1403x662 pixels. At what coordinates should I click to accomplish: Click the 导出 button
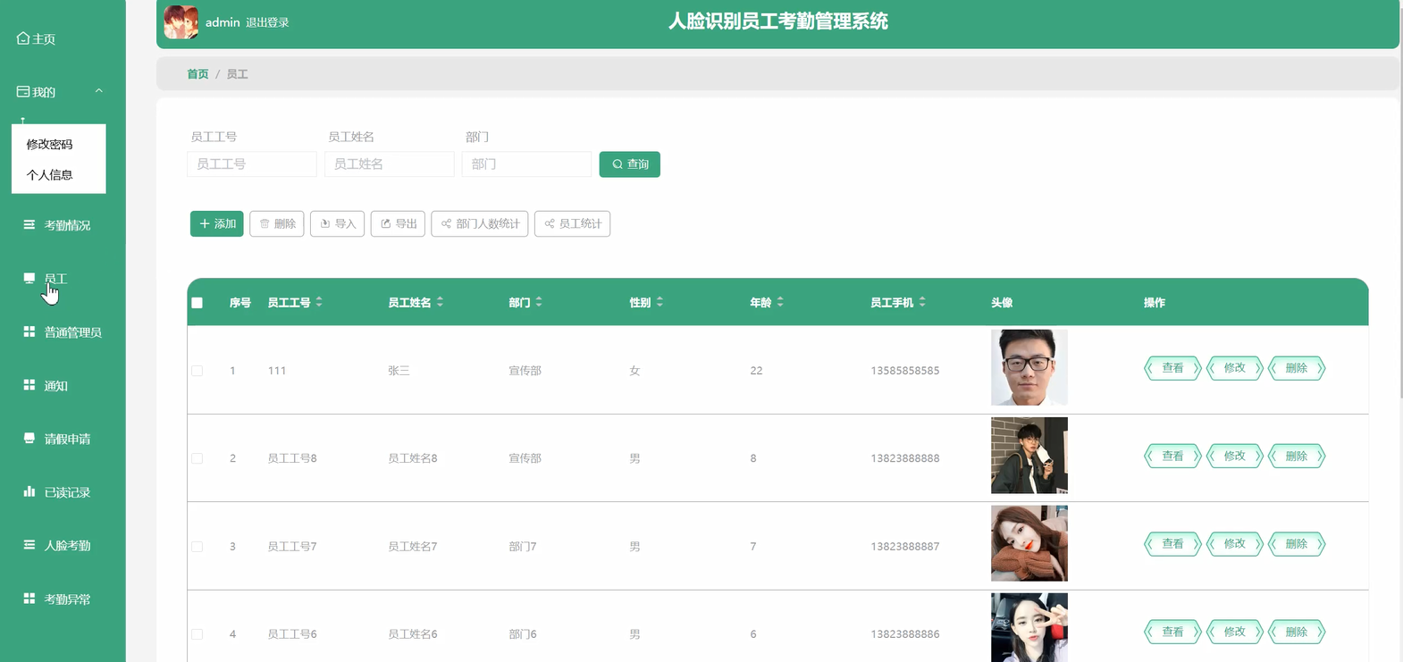pyautogui.click(x=398, y=223)
